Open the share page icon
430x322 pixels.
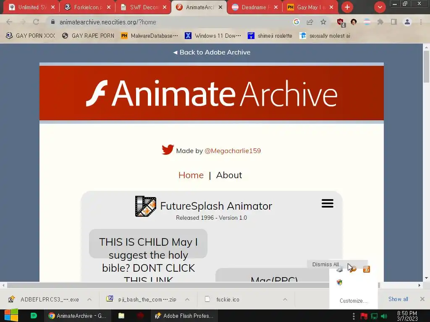click(310, 22)
